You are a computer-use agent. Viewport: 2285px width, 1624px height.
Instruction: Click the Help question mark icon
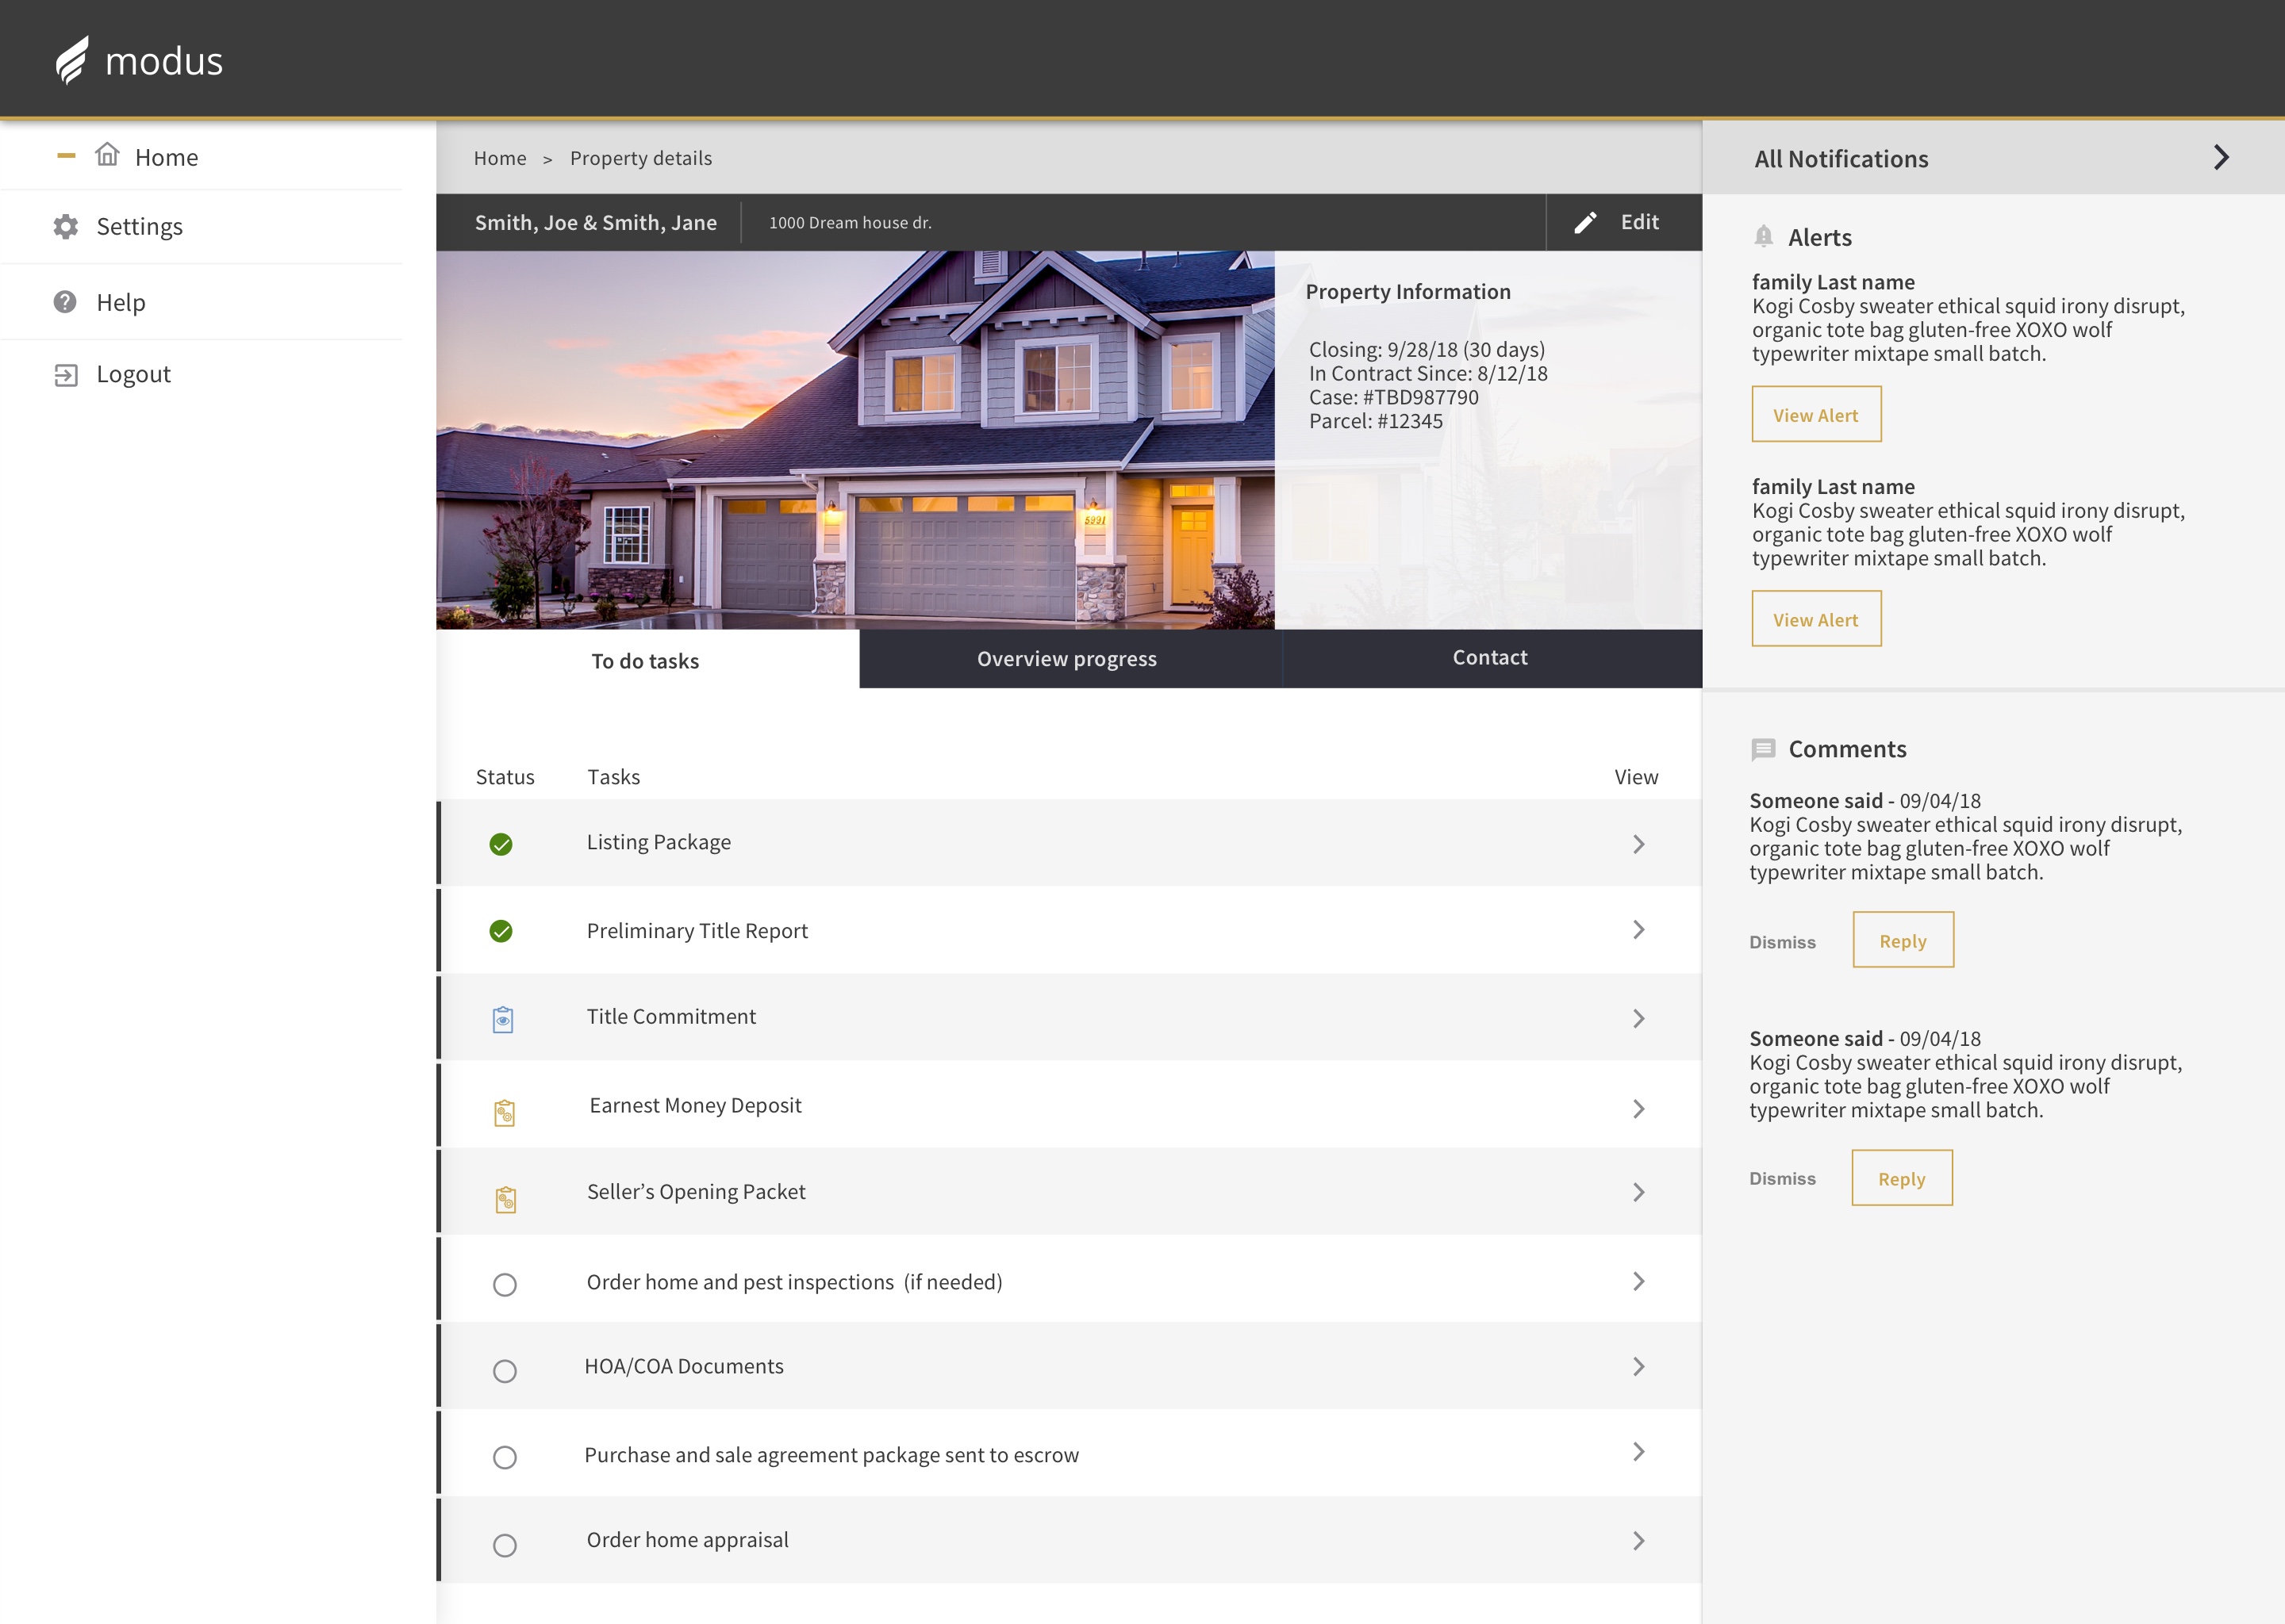(x=65, y=302)
